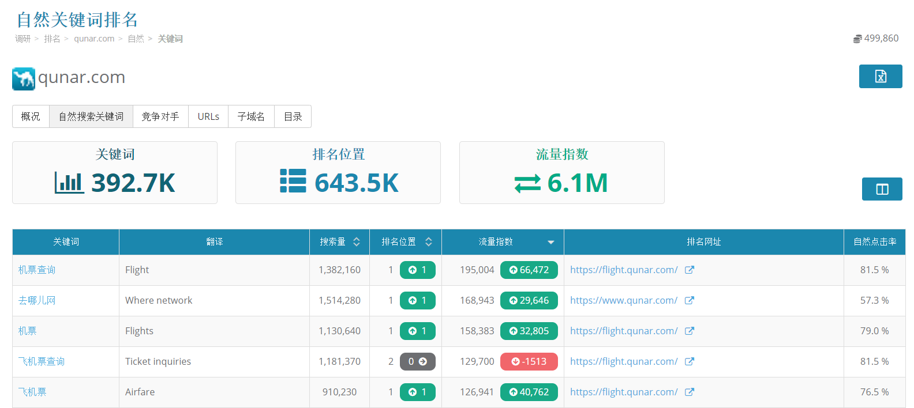
Task: Click the credits coins icon
Action: coord(857,39)
